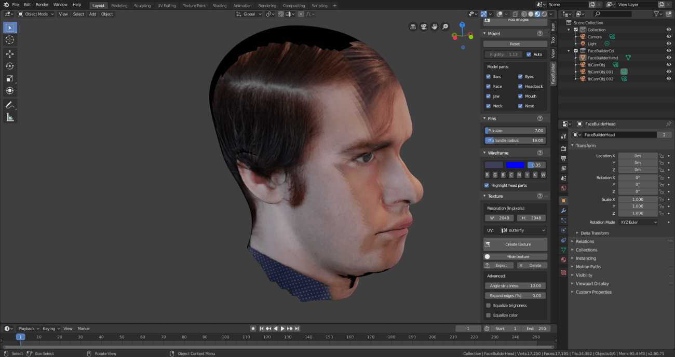Click the zoom magnifier viewport icon
The width and height of the screenshot is (675, 357).
(x=445, y=26)
